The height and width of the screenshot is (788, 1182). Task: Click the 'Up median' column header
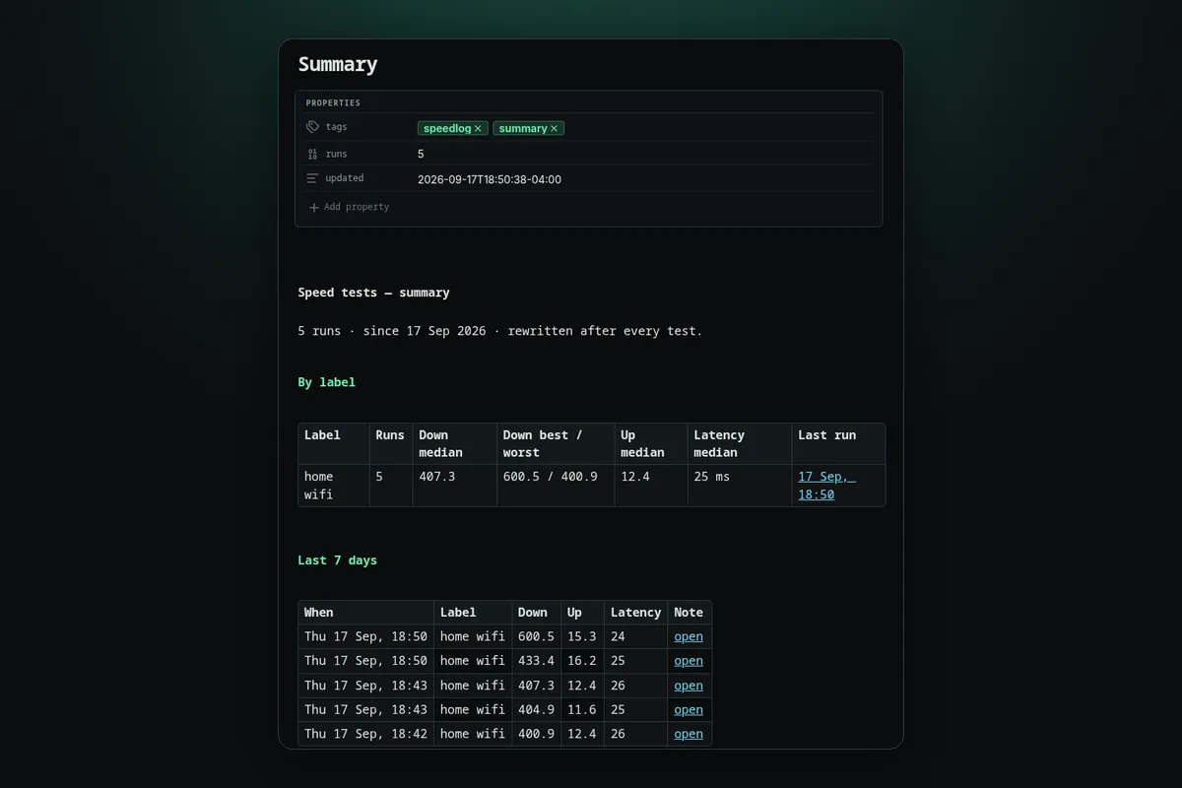[651, 444]
